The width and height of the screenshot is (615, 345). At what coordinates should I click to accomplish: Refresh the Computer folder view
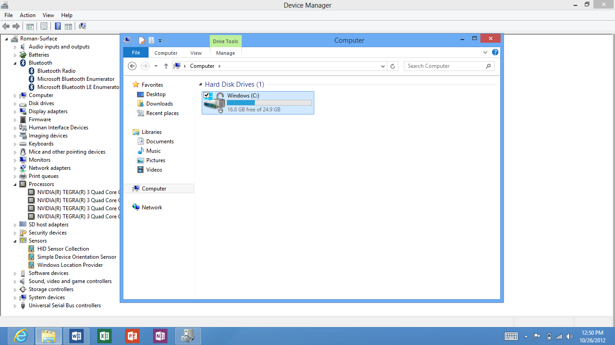pyautogui.click(x=393, y=66)
